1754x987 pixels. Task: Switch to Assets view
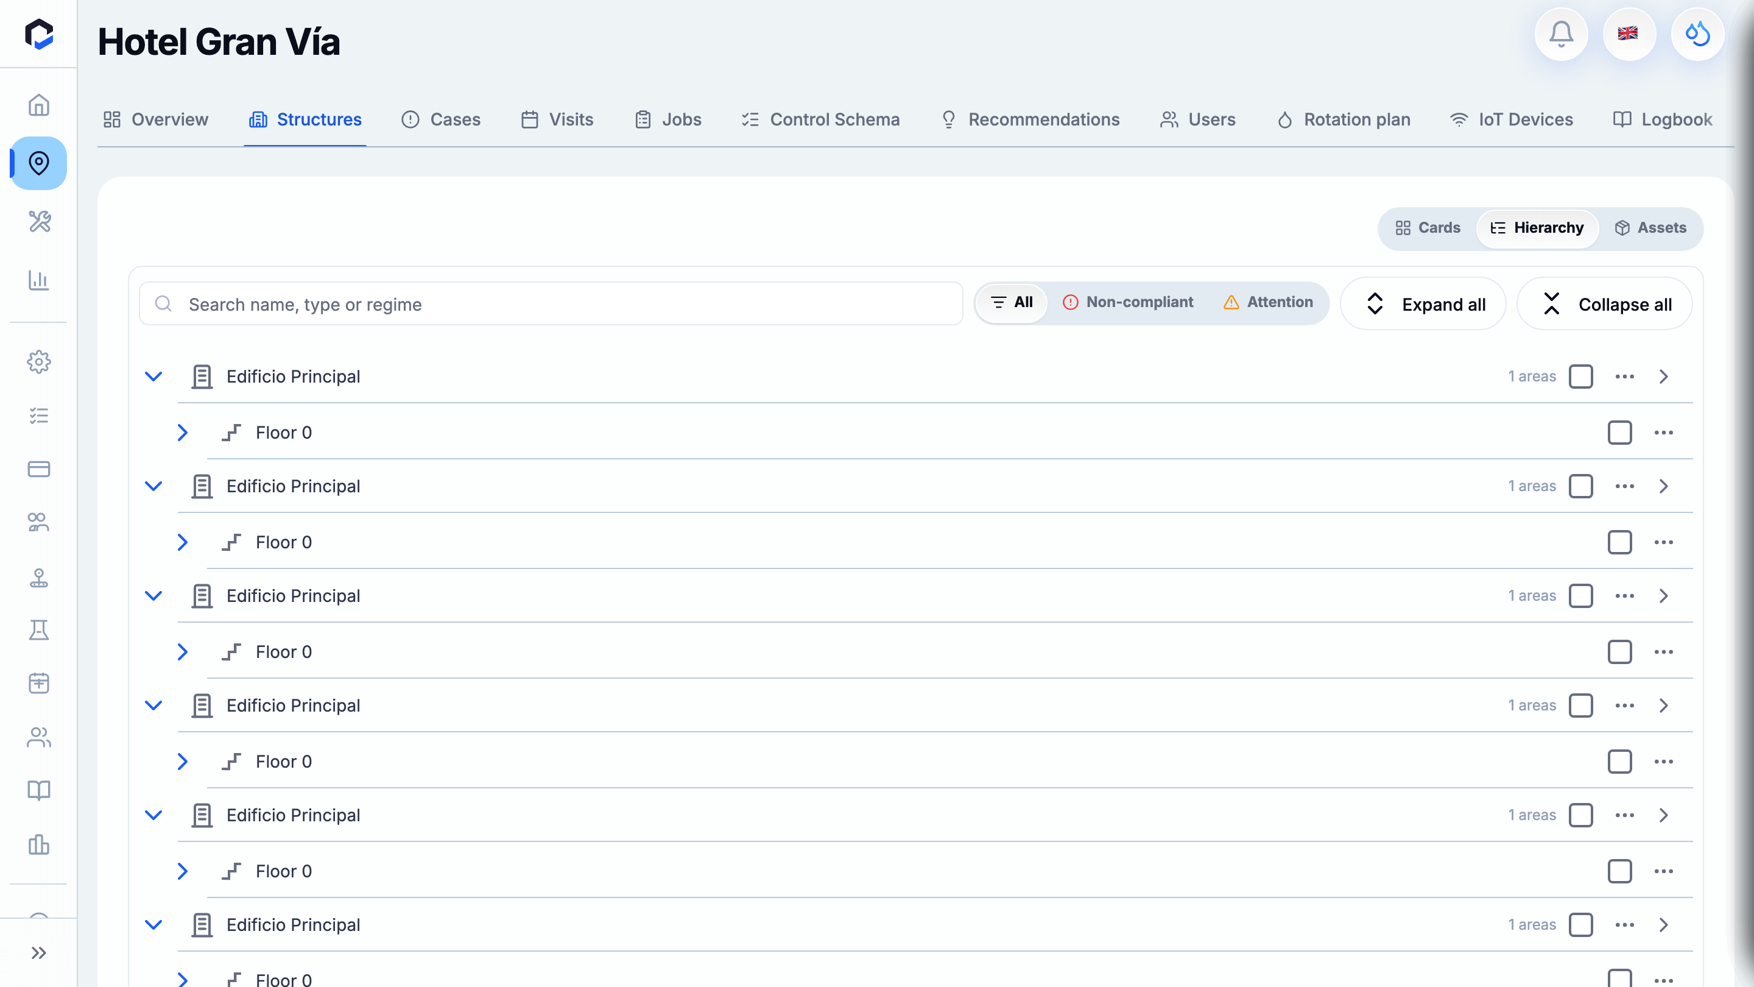point(1650,228)
